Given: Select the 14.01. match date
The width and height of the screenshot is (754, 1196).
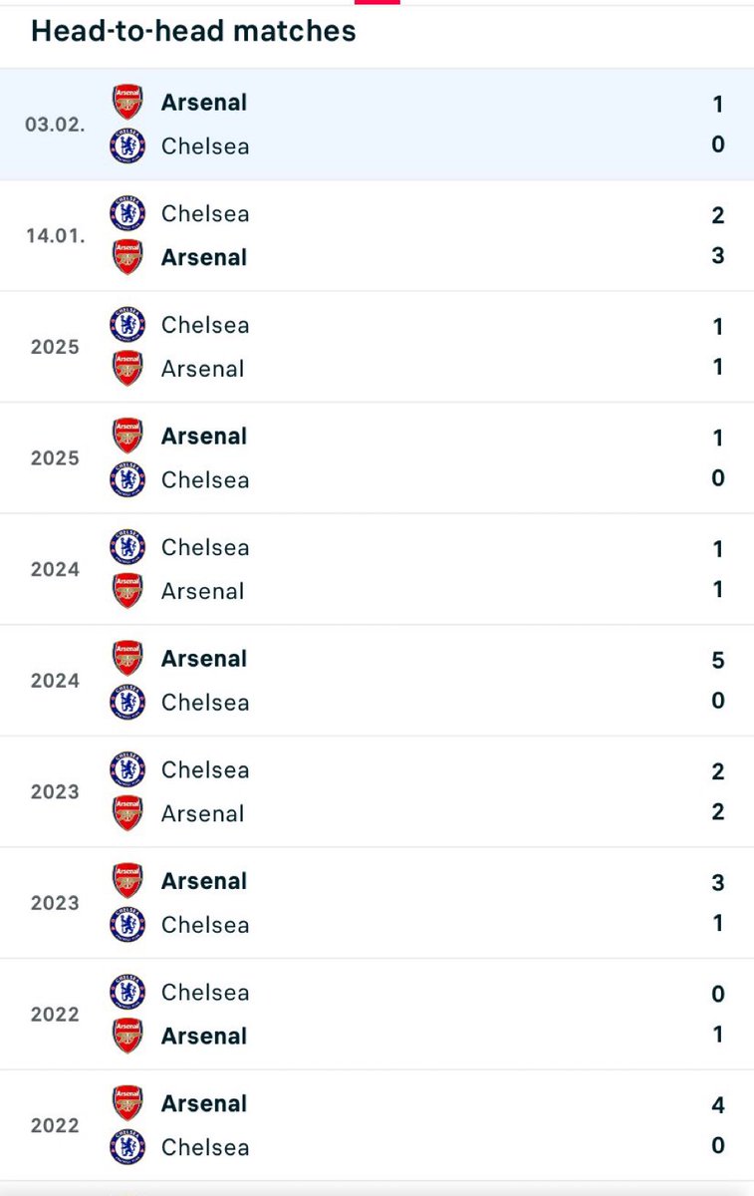Looking at the screenshot, I should [x=54, y=236].
